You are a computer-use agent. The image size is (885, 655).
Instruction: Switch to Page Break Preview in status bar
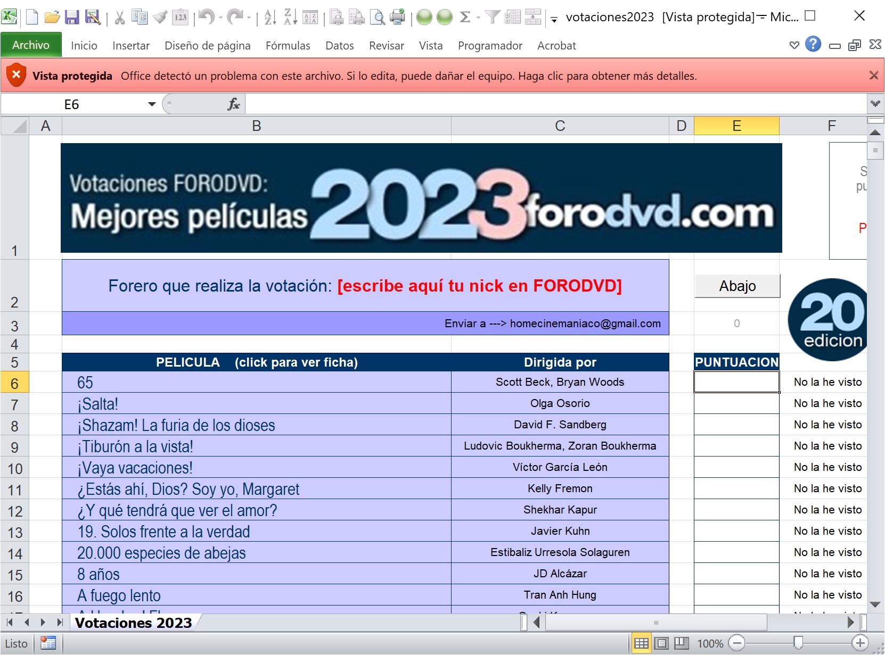pos(682,643)
